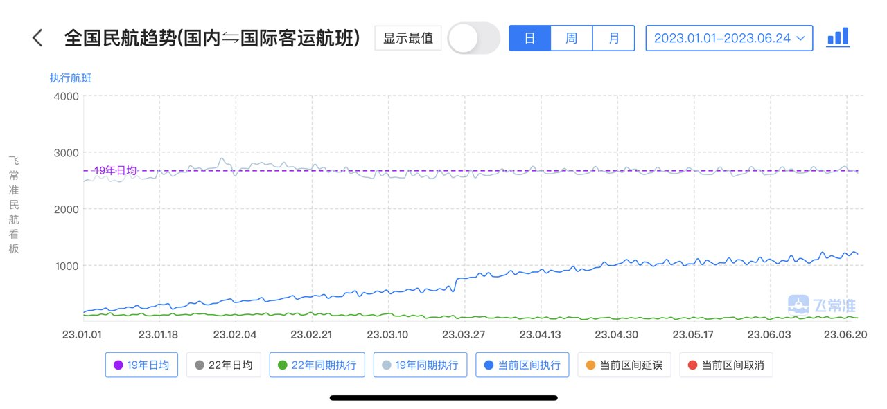Image resolution: width=887 pixels, height=409 pixels.
Task: Toggle the 显示最值 switch
Action: [x=474, y=38]
